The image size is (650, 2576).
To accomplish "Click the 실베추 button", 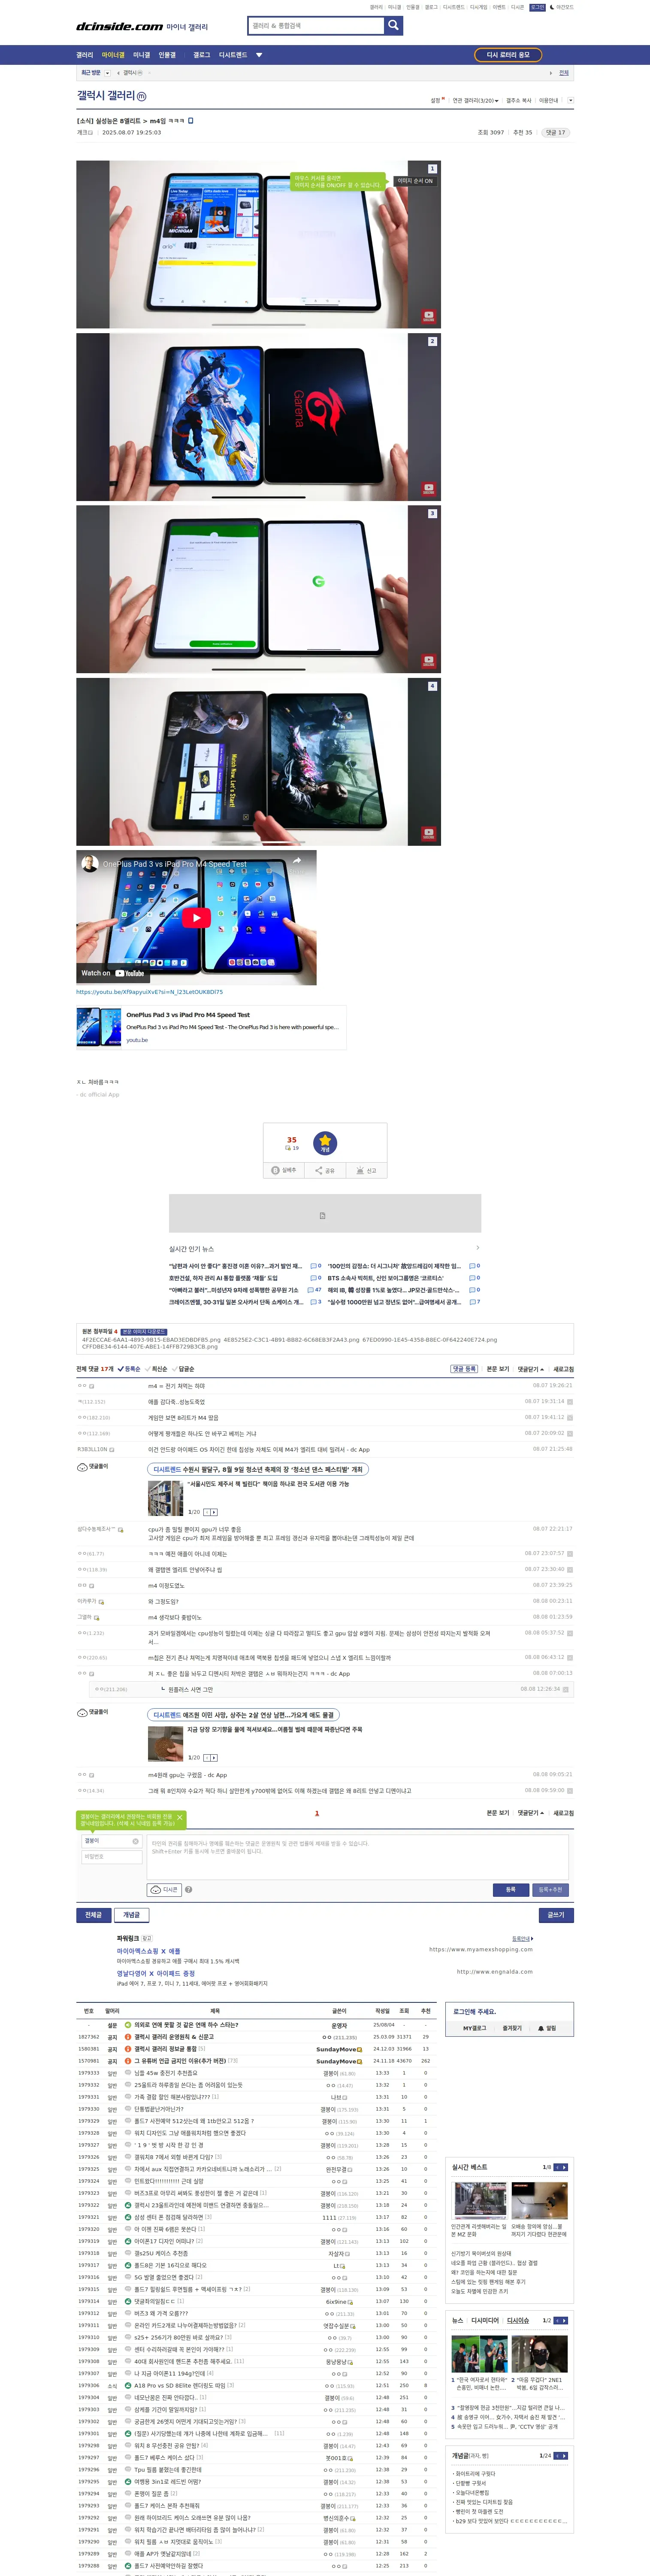I will 284,1170.
